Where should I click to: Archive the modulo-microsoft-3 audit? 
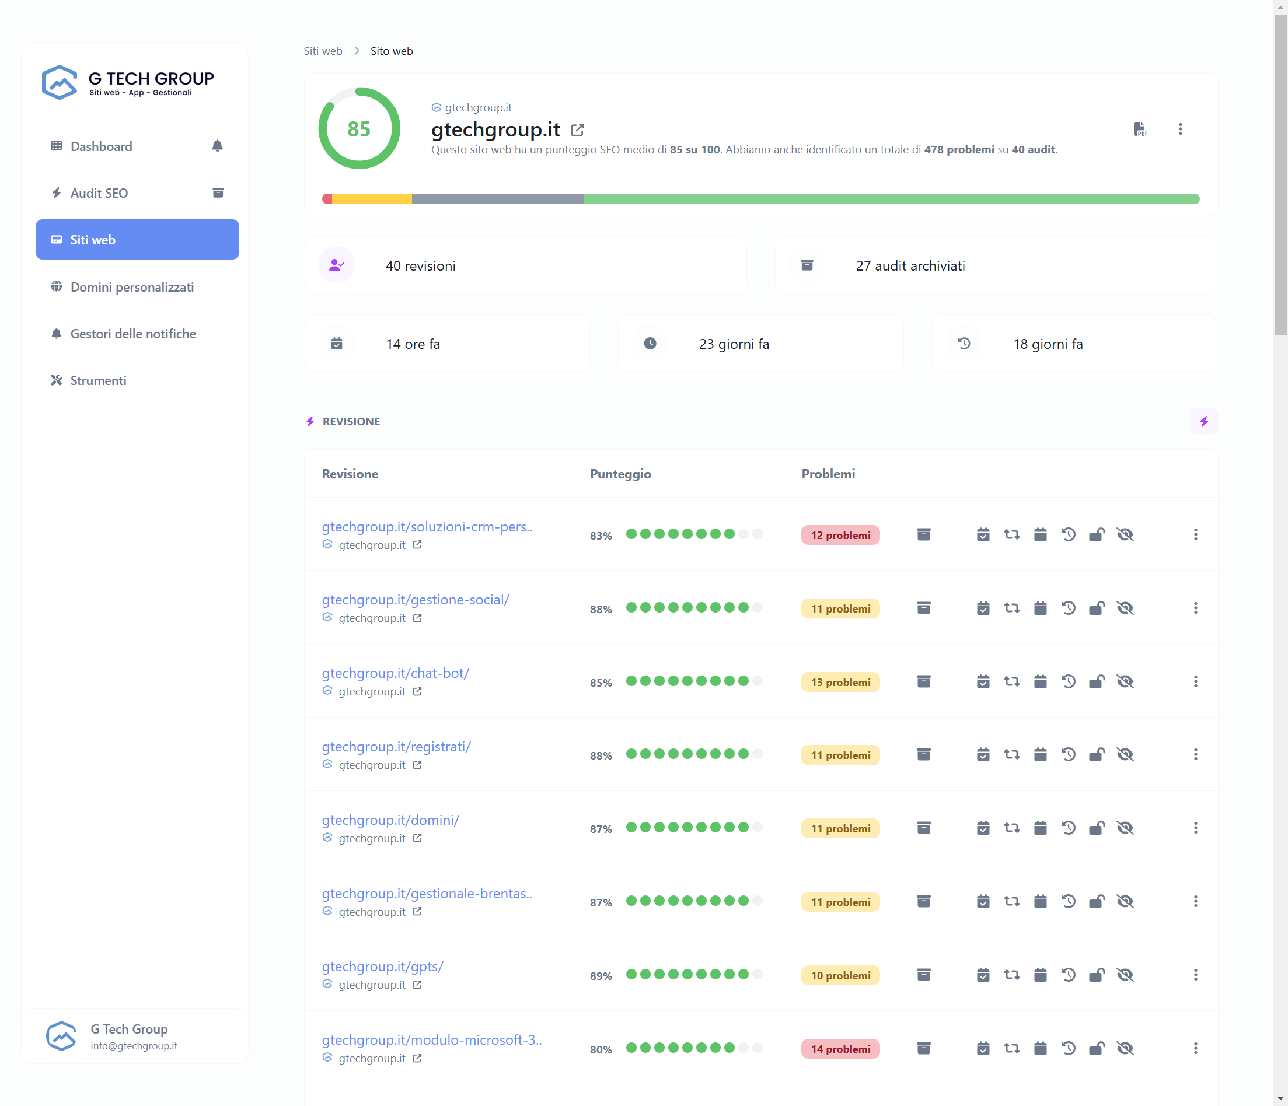tap(924, 1048)
